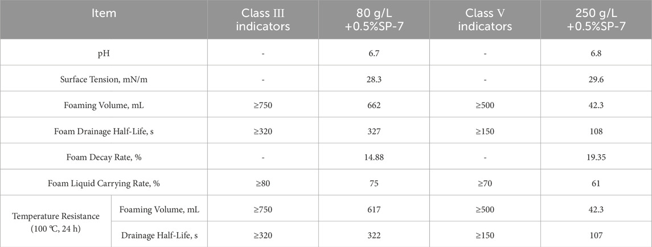
Task: Select the "Class III indicators" header cell
Action: point(262,19)
